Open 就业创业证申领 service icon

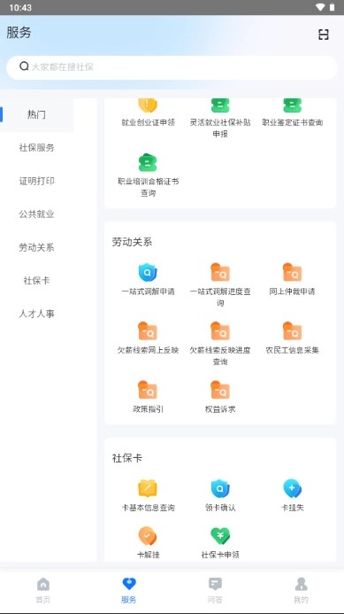click(x=148, y=105)
